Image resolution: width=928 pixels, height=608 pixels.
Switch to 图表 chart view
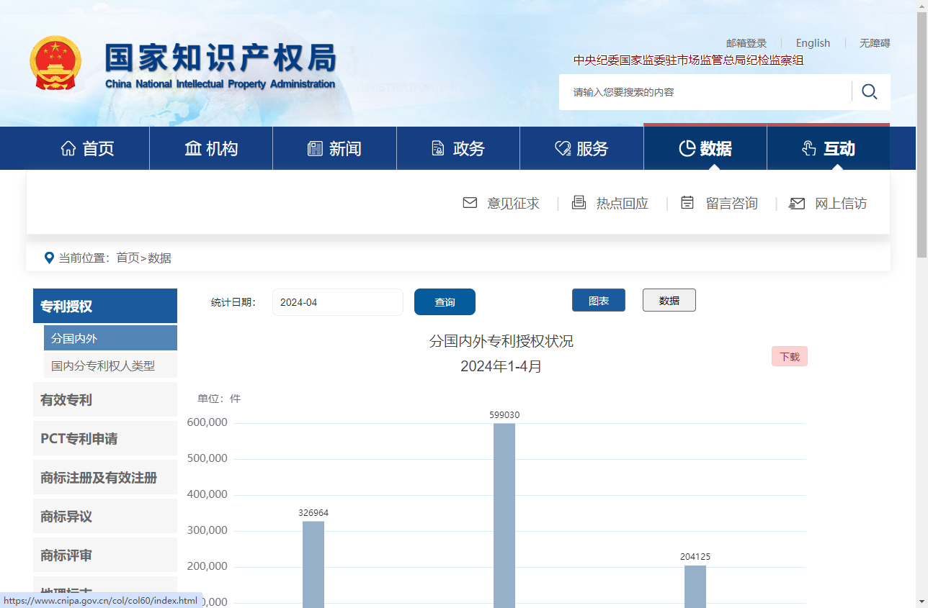(x=598, y=300)
